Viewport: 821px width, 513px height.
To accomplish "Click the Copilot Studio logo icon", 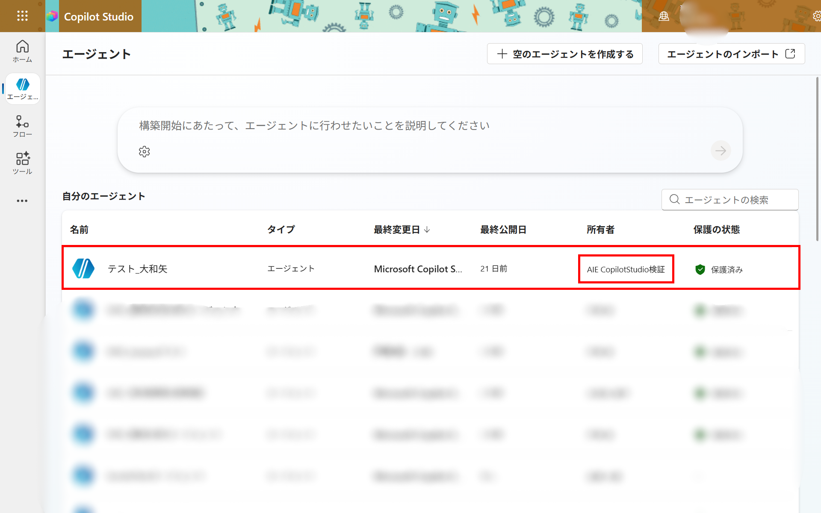I will [52, 16].
